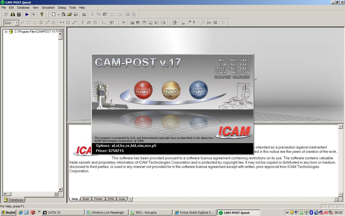Click the blue Control Emulator sphere
The height and width of the screenshot is (216, 345).
[x=199, y=90]
